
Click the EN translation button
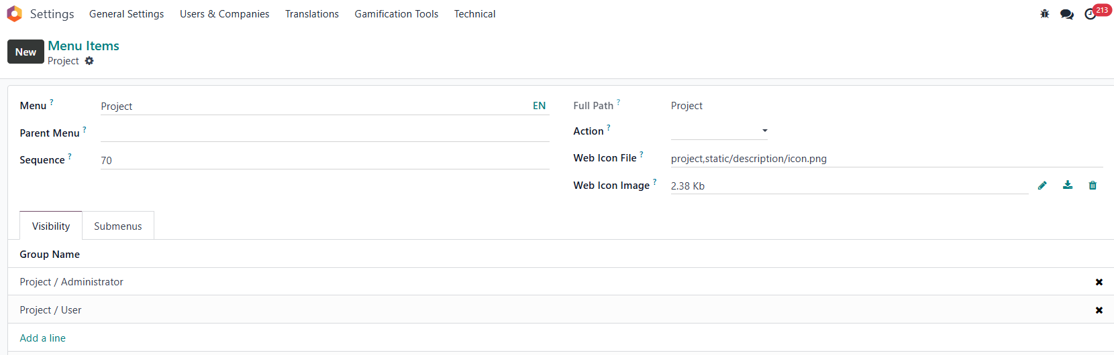click(539, 106)
